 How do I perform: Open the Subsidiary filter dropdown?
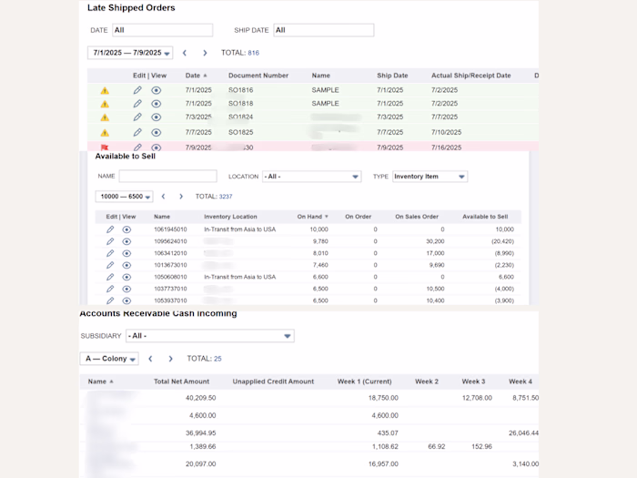point(210,336)
